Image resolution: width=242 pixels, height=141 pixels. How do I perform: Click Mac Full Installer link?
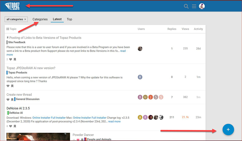click(x=99, y=118)
